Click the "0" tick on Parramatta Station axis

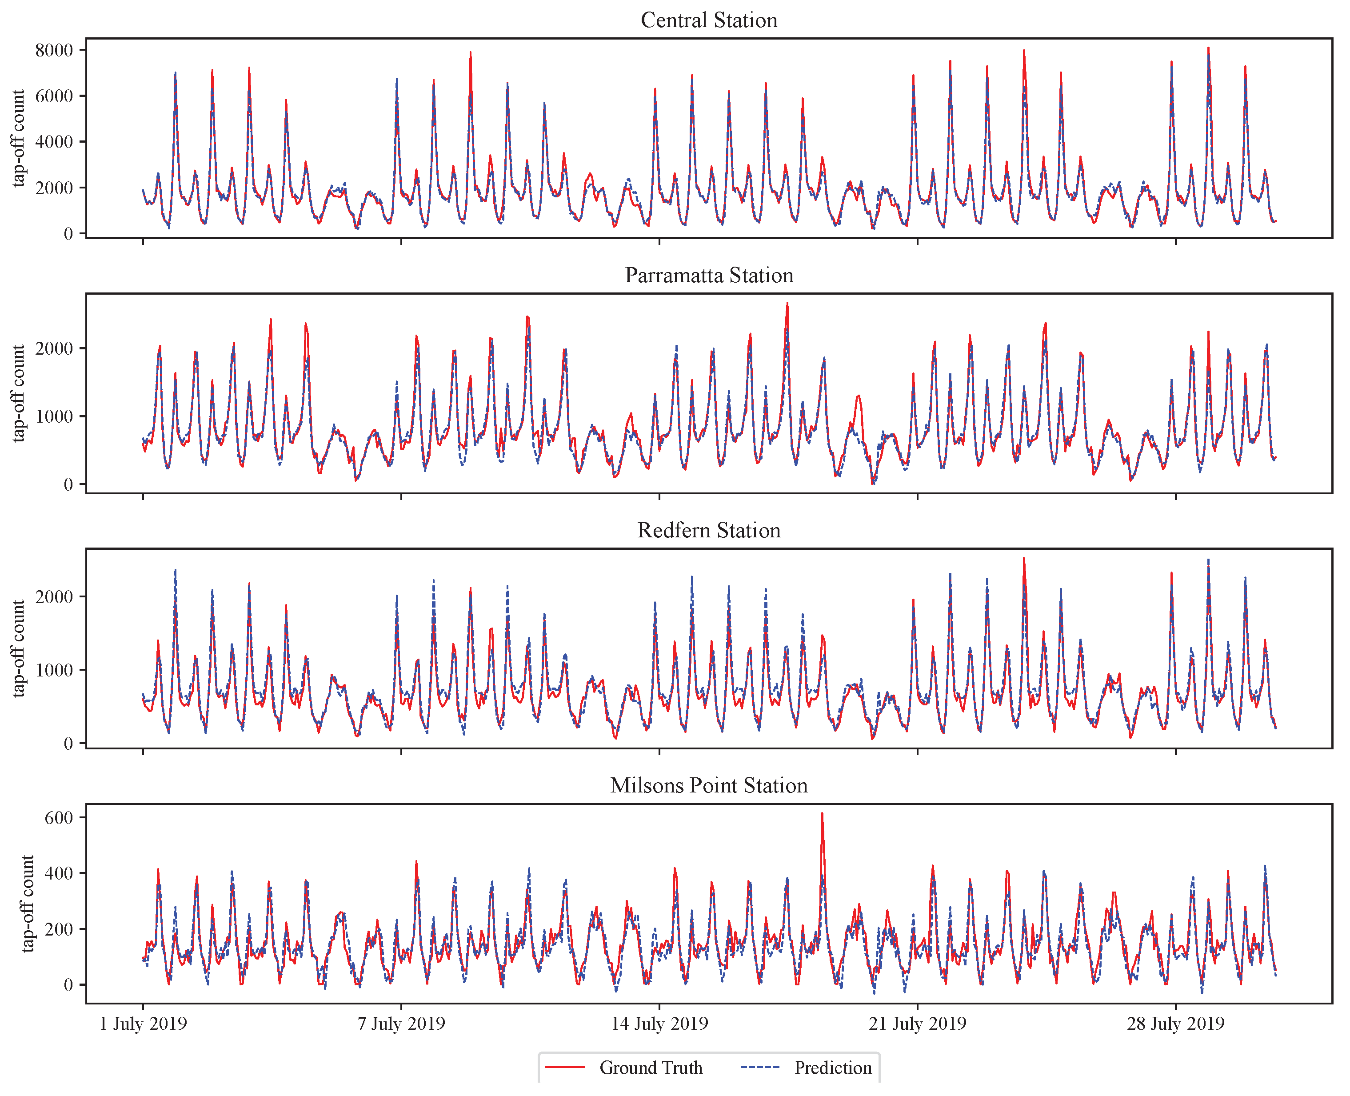(68, 485)
